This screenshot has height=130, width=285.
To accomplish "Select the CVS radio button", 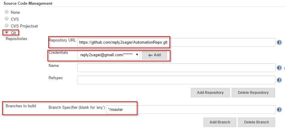I will (7, 19).
